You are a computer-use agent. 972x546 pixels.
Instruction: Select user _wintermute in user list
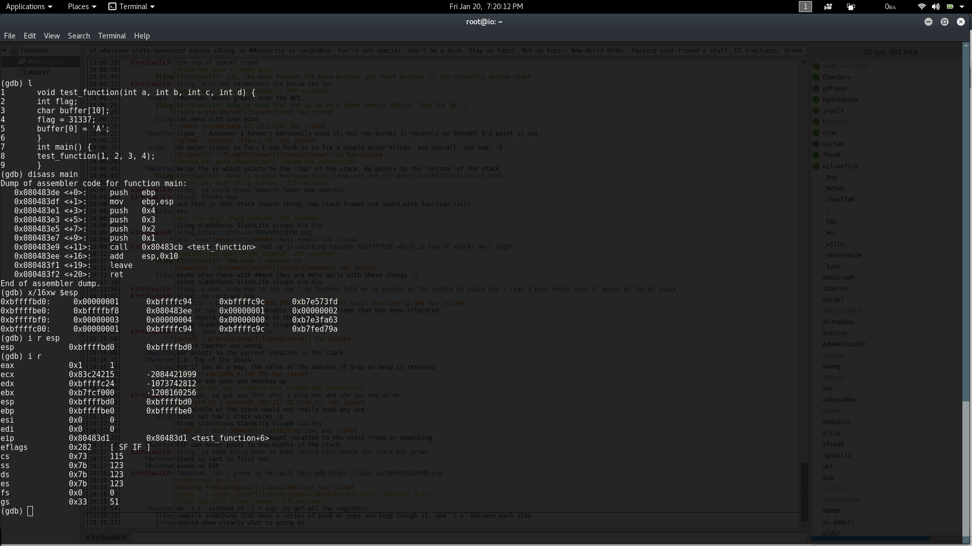[843, 255]
